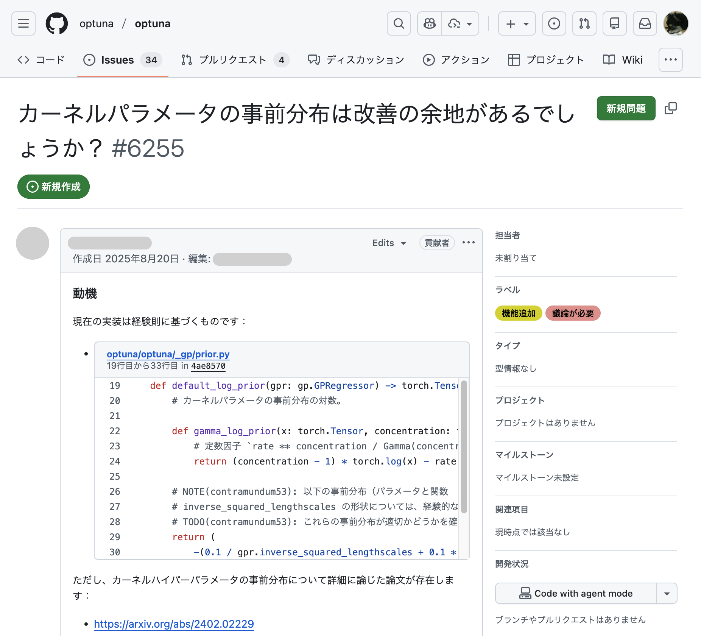
Task: Click the green 新規問題 button
Action: (x=626, y=108)
